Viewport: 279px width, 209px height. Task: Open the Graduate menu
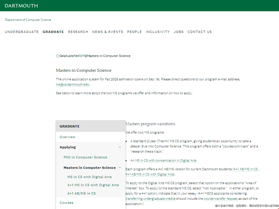point(53,32)
